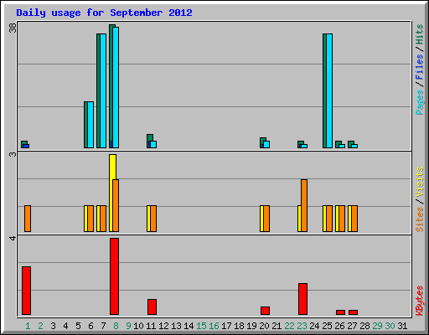The image size is (429, 335).
Task: Click day label 8 on the x-axis
Action: point(116,326)
